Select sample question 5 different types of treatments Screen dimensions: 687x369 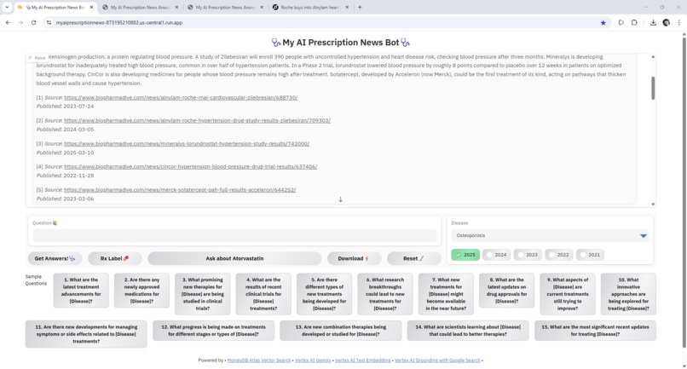(324, 294)
